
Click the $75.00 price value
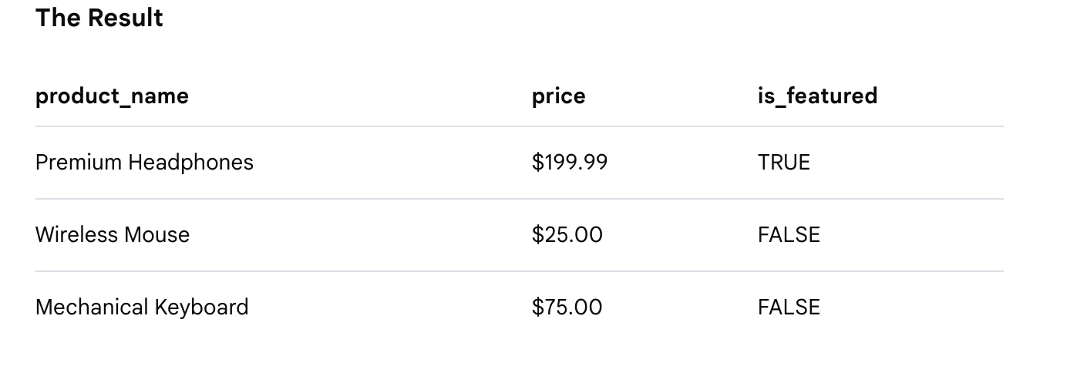567,307
